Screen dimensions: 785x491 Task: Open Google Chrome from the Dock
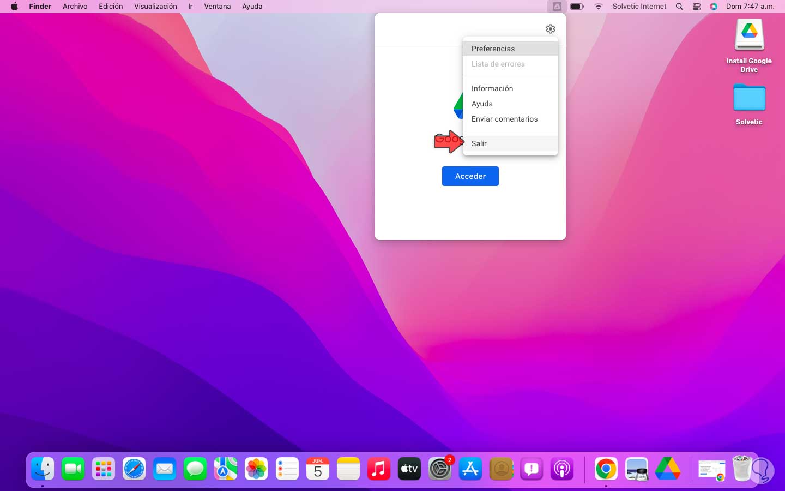606,469
